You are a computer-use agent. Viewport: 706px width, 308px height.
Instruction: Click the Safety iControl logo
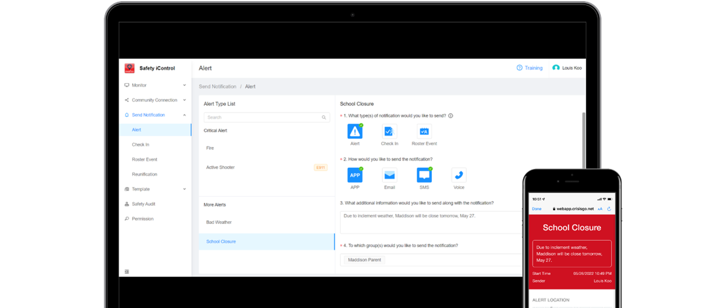(x=129, y=68)
